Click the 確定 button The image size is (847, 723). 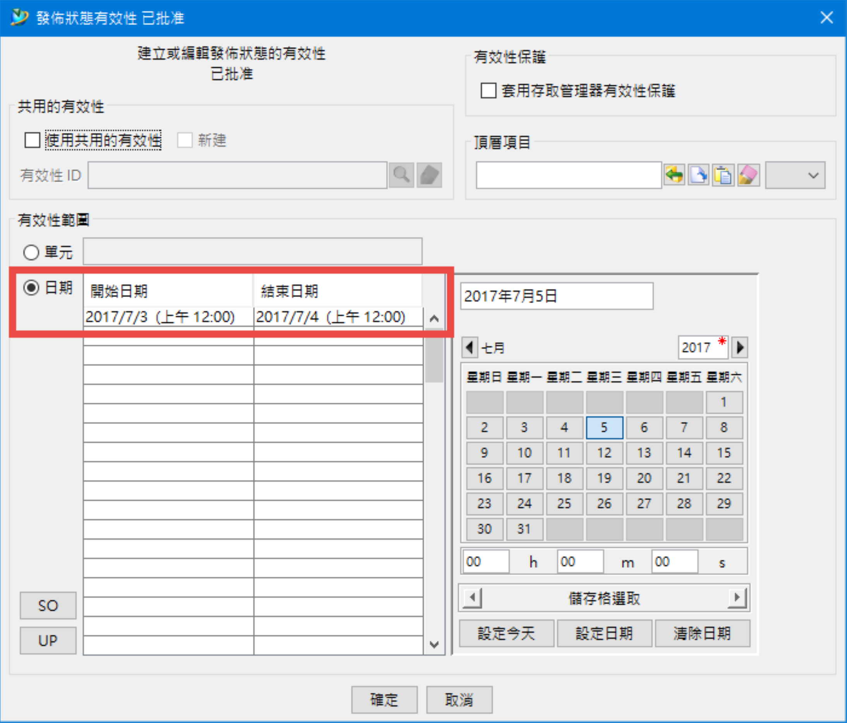384,700
